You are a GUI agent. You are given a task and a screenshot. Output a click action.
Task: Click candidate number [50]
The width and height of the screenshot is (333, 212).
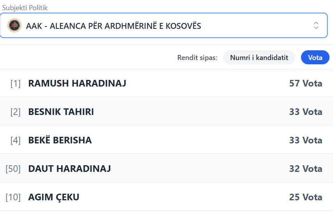pyautogui.click(x=13, y=169)
